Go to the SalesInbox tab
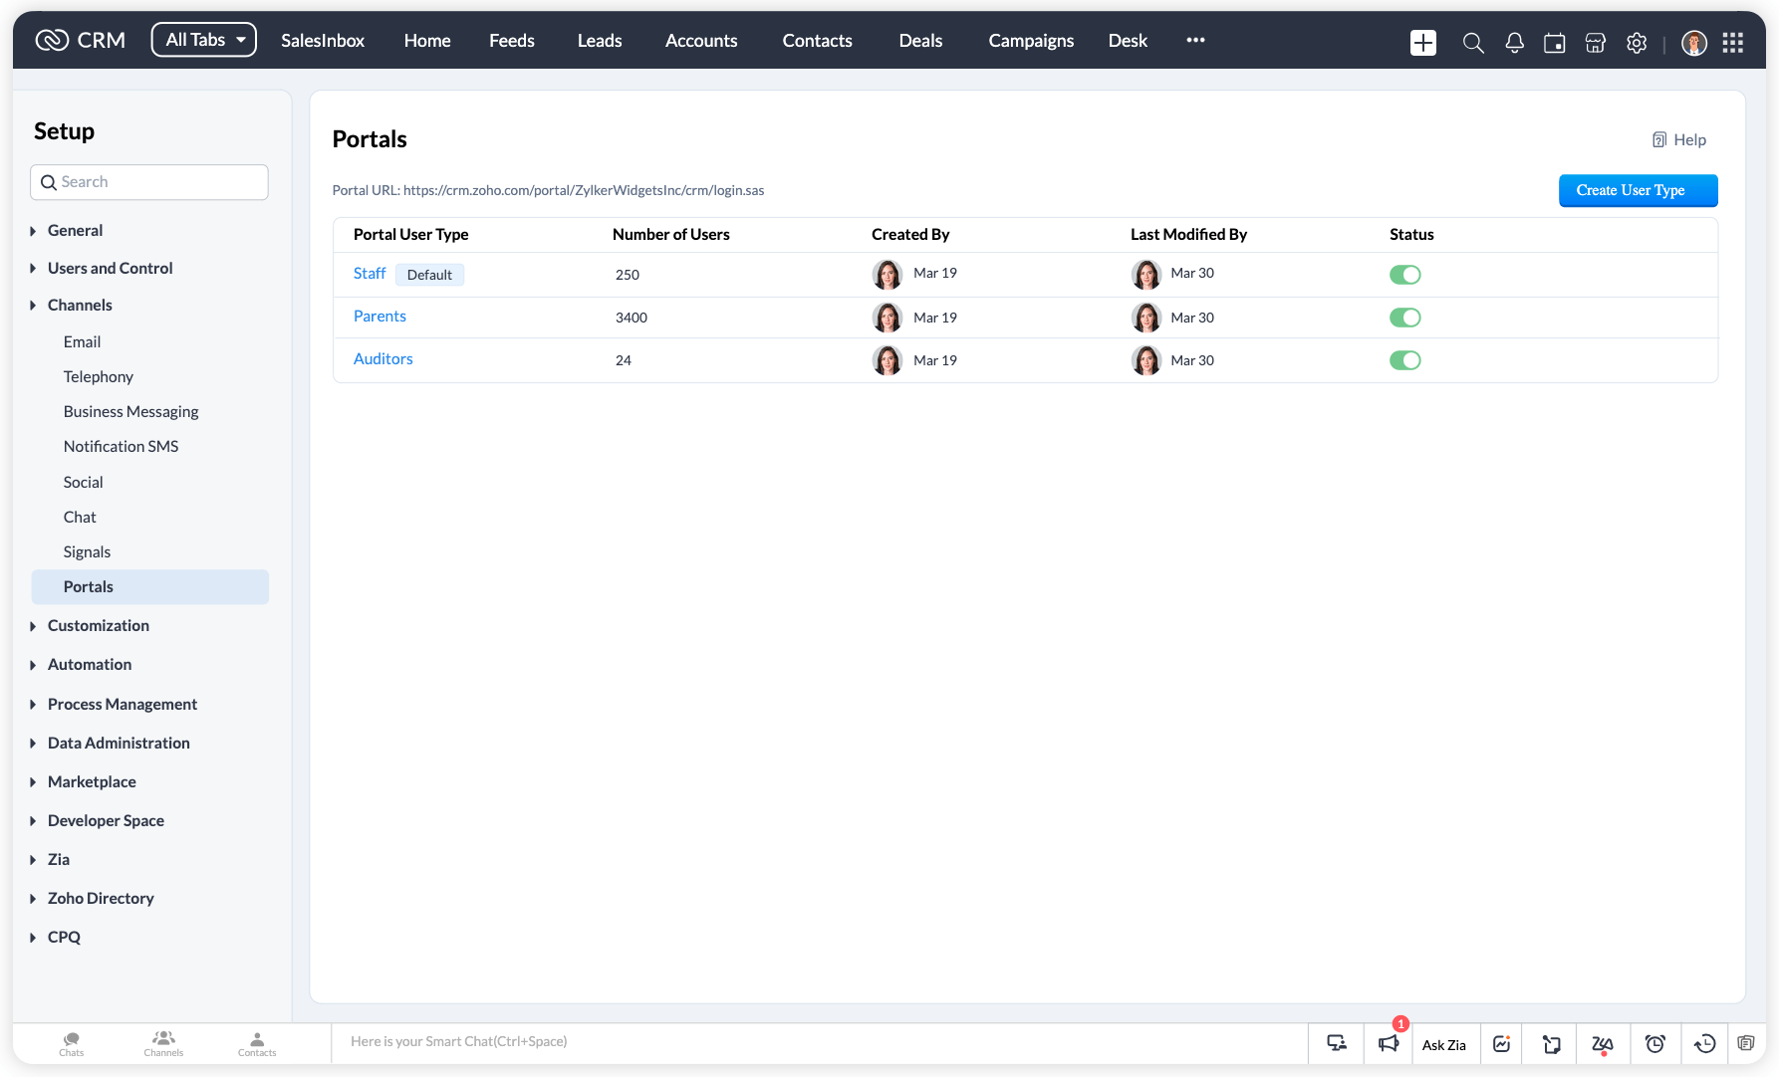 [x=323, y=40]
